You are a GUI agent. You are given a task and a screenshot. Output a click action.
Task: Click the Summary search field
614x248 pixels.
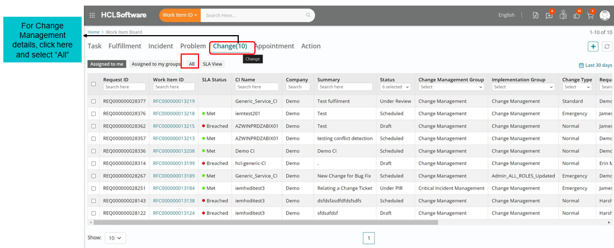point(345,87)
